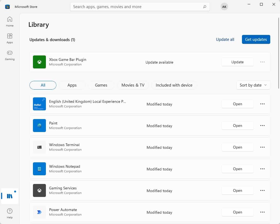Click the Get updates button

click(256, 39)
